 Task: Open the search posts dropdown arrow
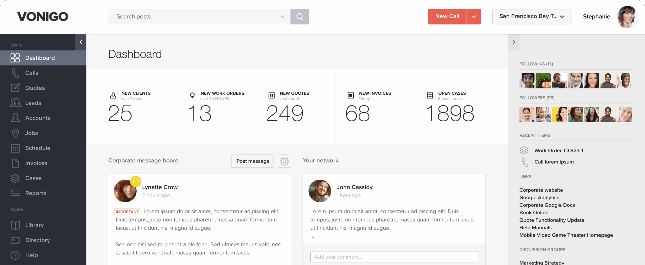point(282,17)
